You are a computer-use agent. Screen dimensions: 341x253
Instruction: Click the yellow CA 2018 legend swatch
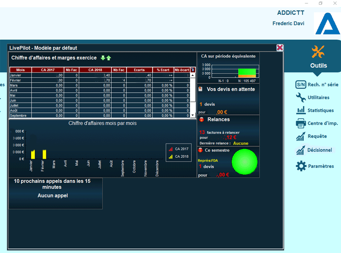tap(171, 156)
